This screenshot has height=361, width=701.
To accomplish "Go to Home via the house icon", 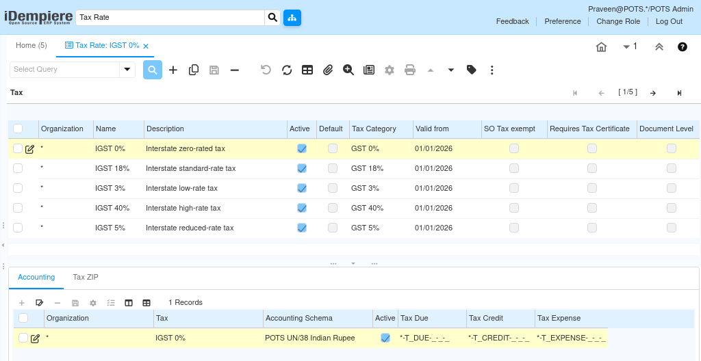I will tap(601, 46).
